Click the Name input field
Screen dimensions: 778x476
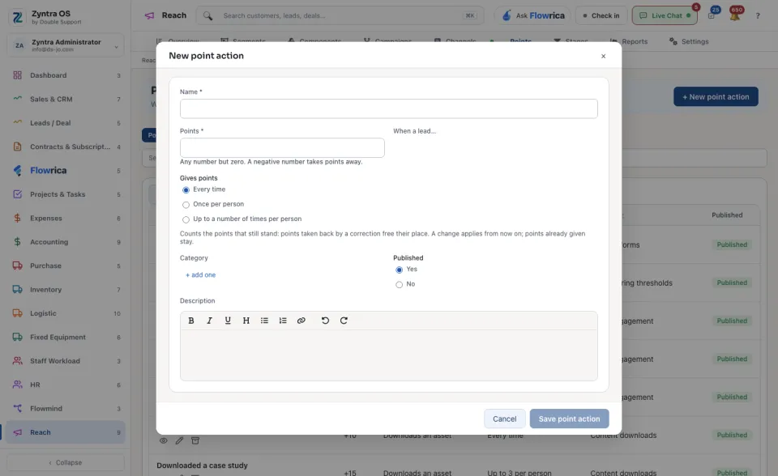389,108
